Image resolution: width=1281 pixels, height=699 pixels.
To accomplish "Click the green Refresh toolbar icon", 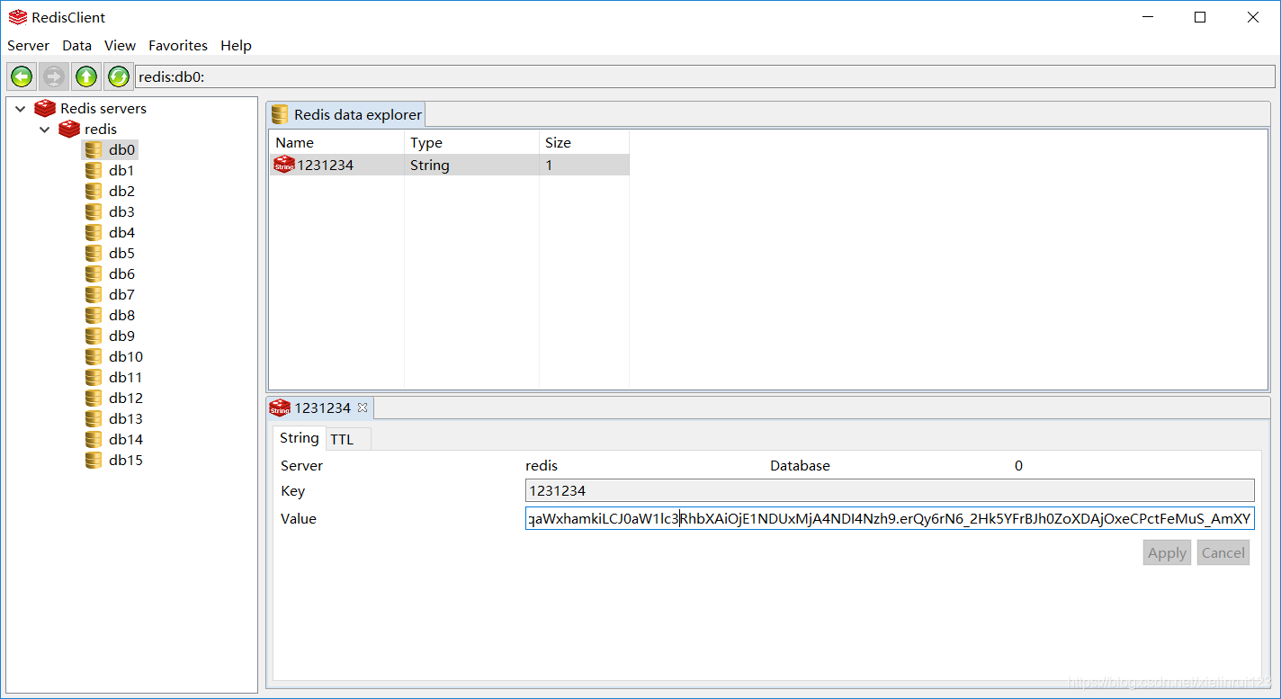I will coord(118,76).
